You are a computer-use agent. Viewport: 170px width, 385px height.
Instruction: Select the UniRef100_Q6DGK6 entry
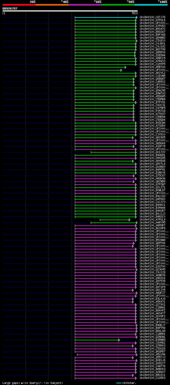coord(152,143)
